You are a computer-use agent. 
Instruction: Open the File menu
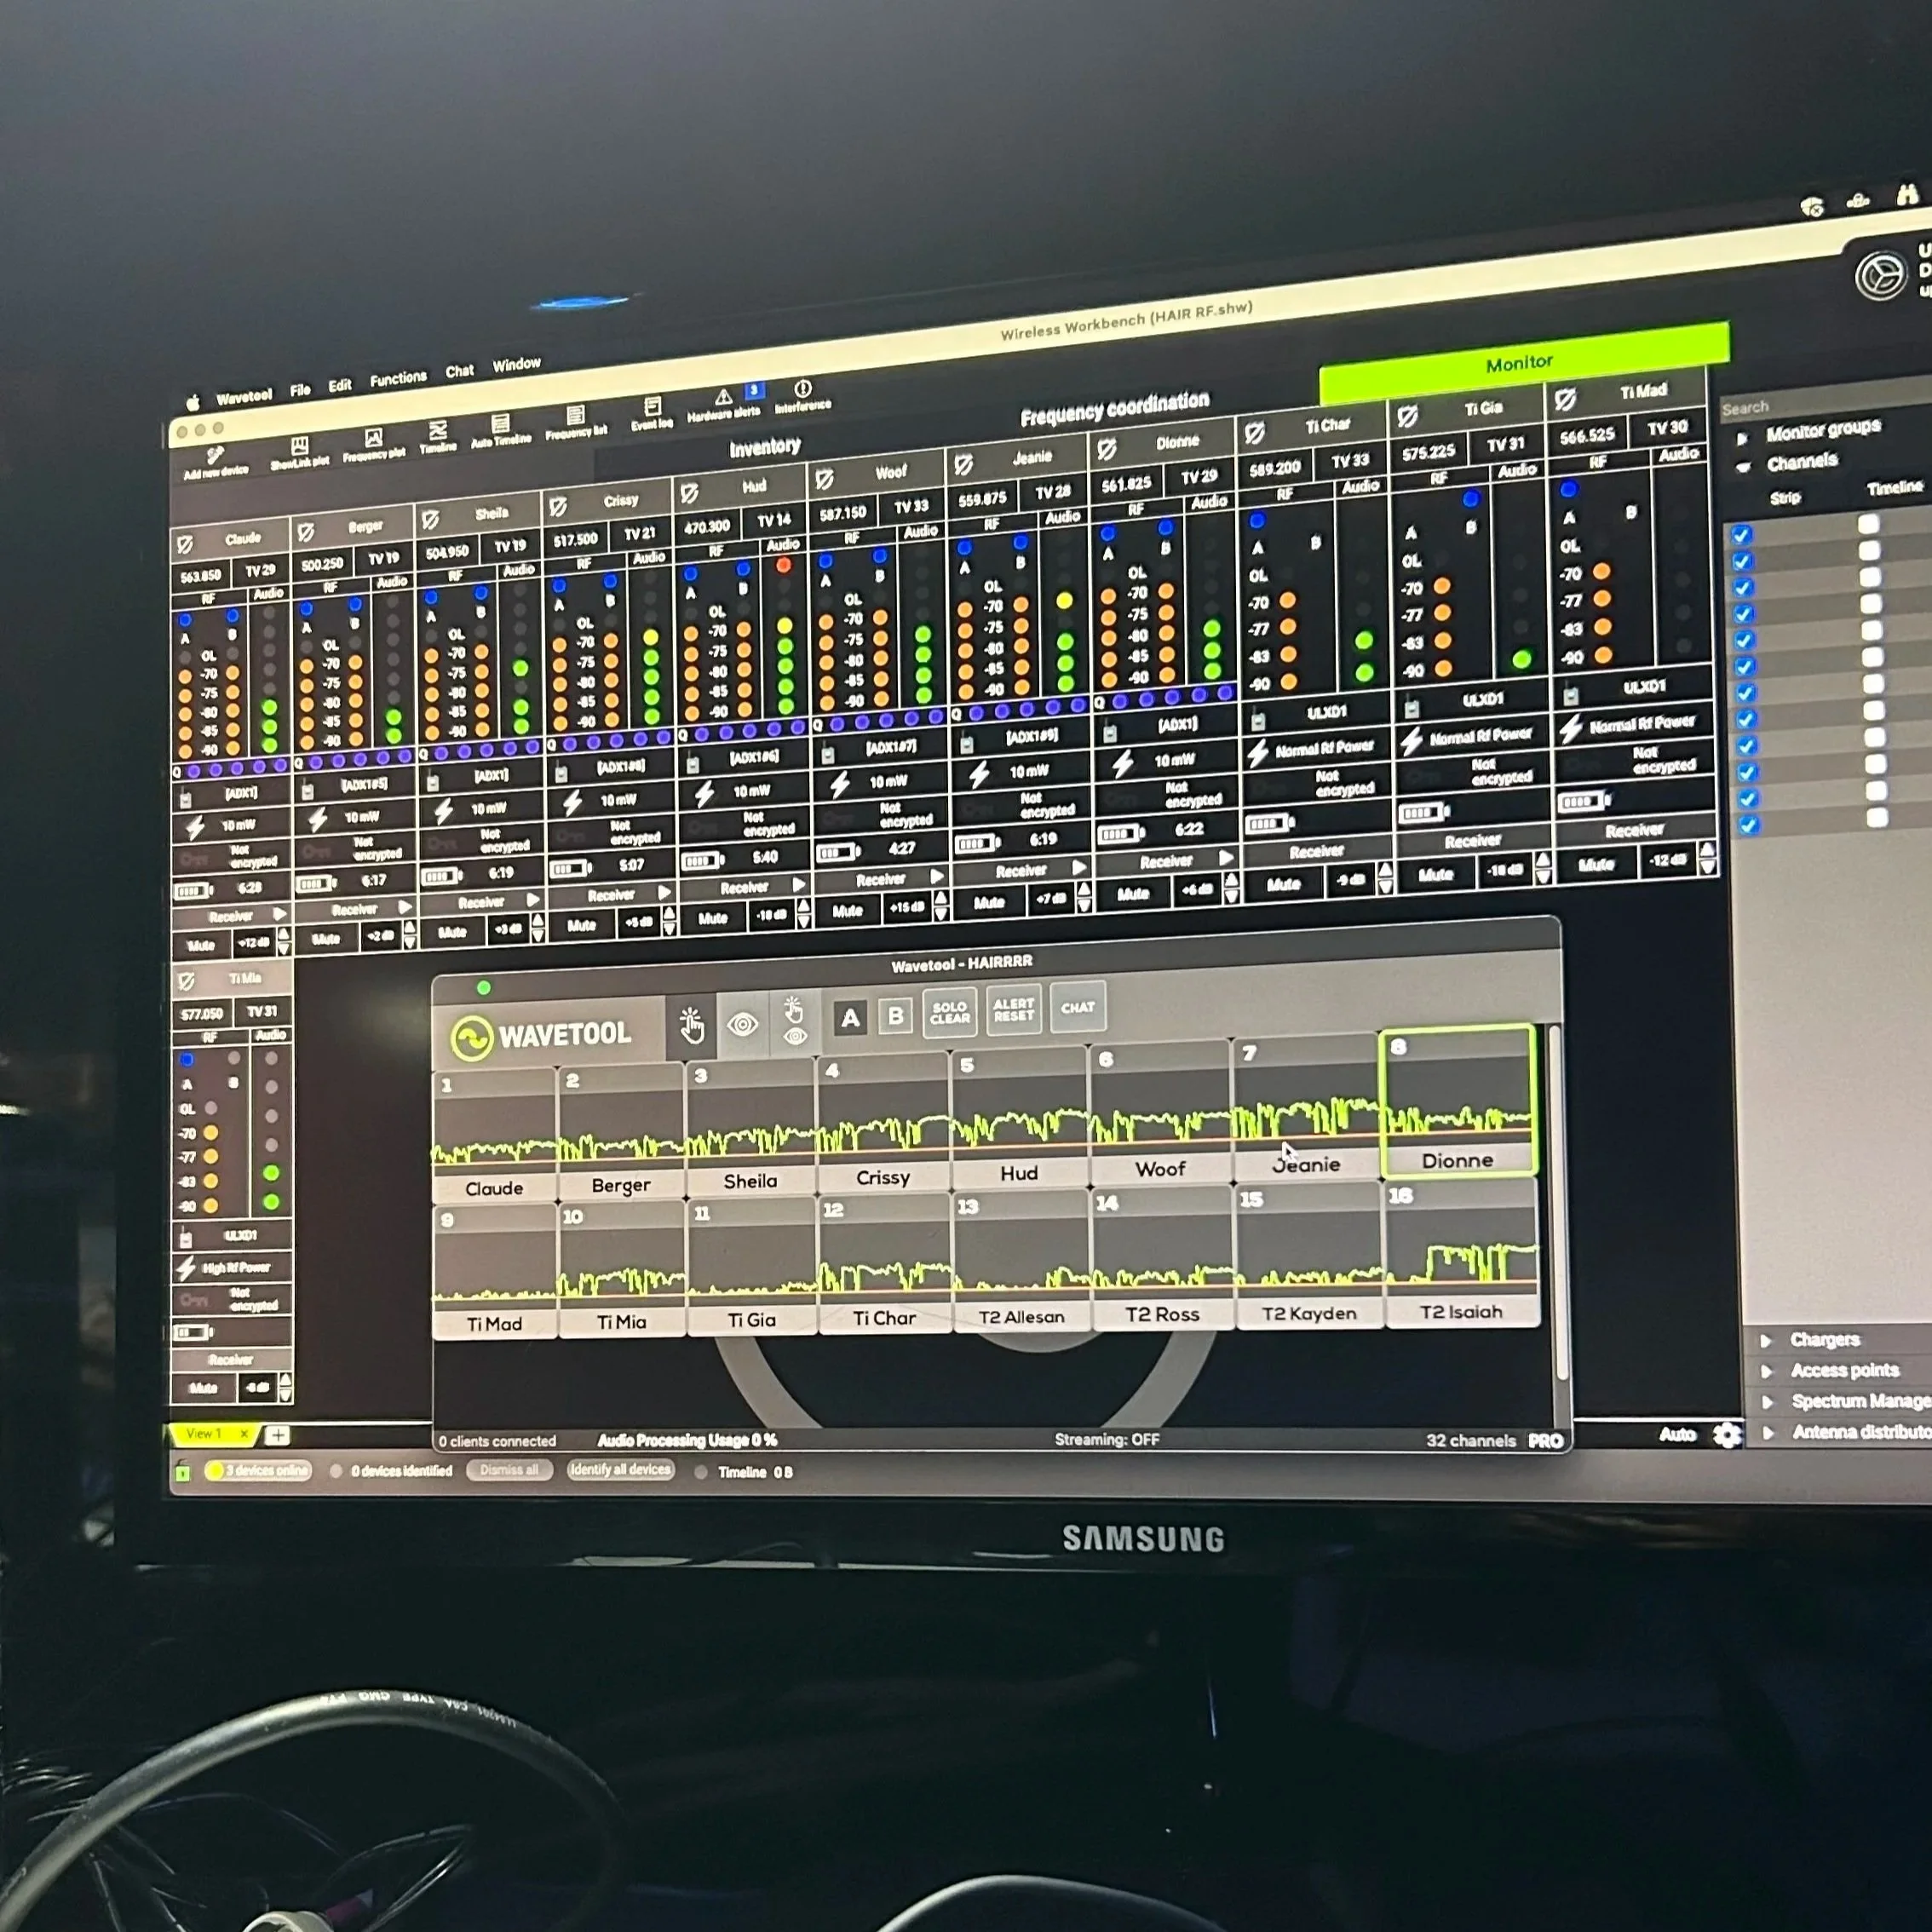[300, 390]
